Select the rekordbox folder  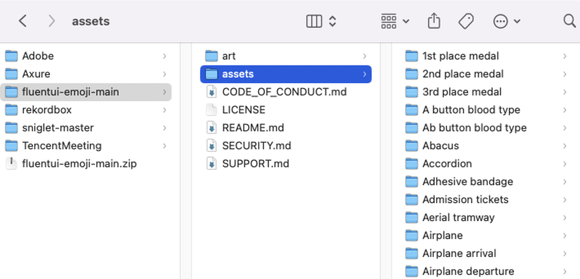point(86,110)
